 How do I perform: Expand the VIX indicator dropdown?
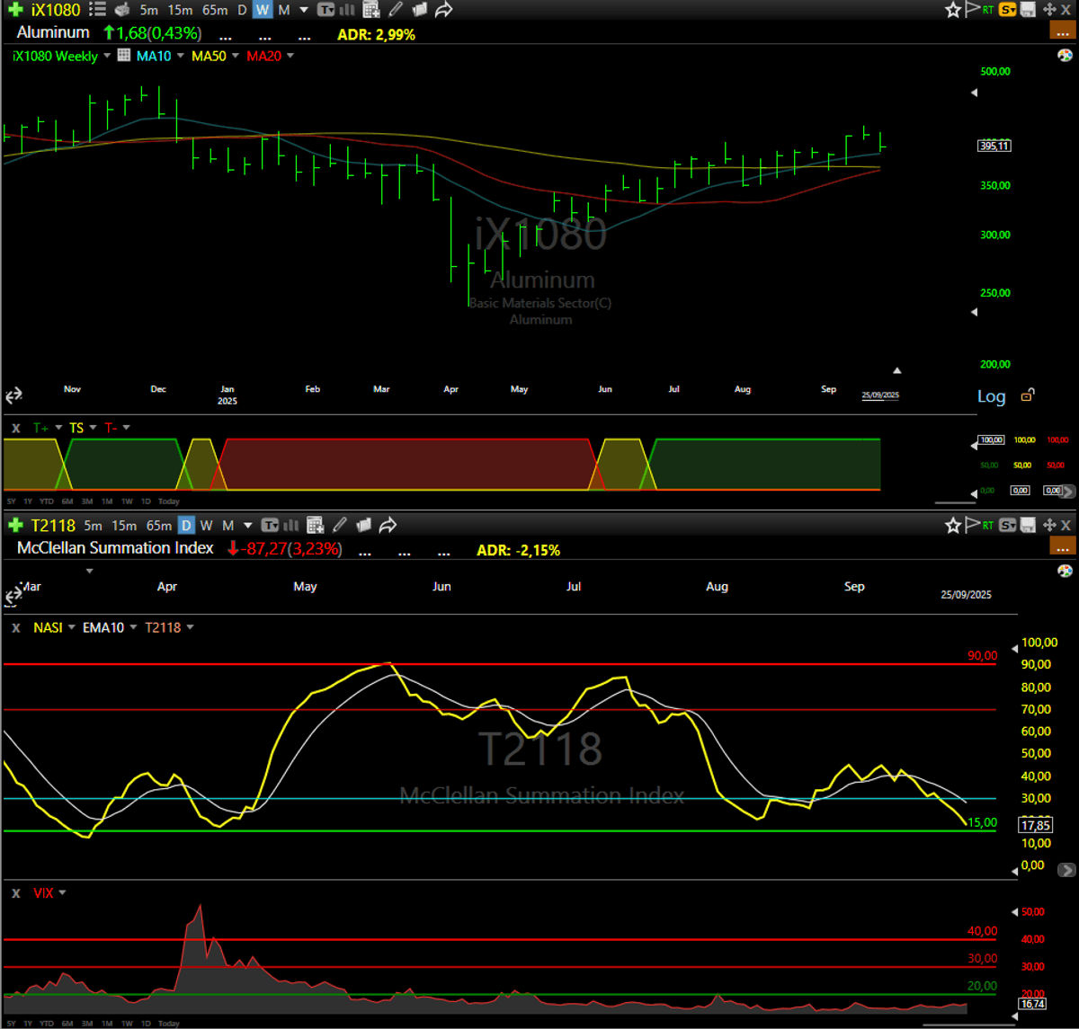tap(62, 893)
